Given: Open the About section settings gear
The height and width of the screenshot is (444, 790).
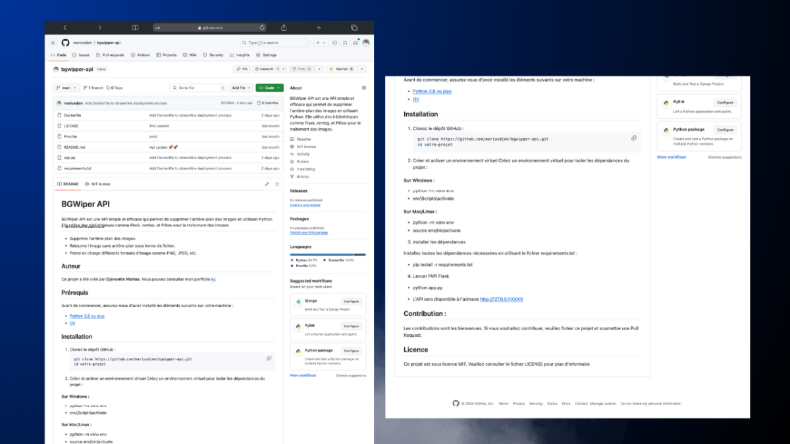Looking at the screenshot, I should click(364, 87).
